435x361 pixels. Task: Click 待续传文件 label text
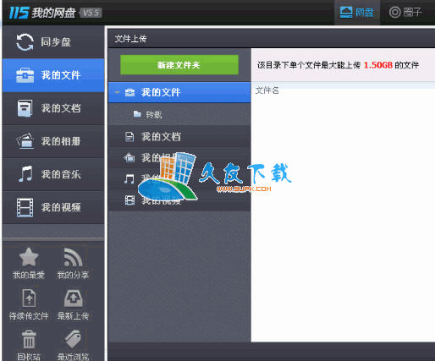(29, 316)
